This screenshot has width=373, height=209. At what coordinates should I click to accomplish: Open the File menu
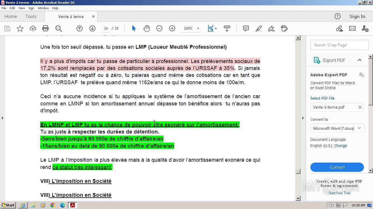(4, 8)
